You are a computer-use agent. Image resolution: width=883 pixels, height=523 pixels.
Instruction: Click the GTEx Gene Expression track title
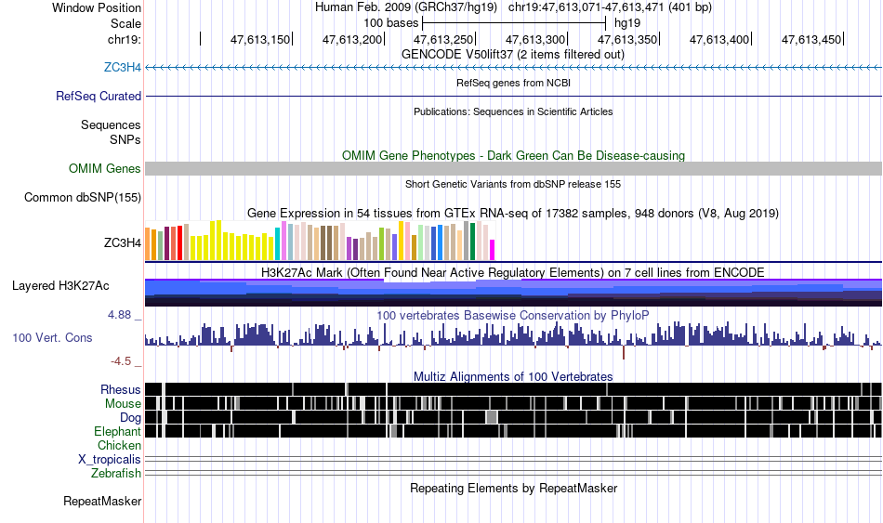click(513, 214)
